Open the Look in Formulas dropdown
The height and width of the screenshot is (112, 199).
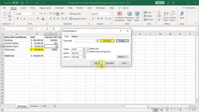point(84,57)
